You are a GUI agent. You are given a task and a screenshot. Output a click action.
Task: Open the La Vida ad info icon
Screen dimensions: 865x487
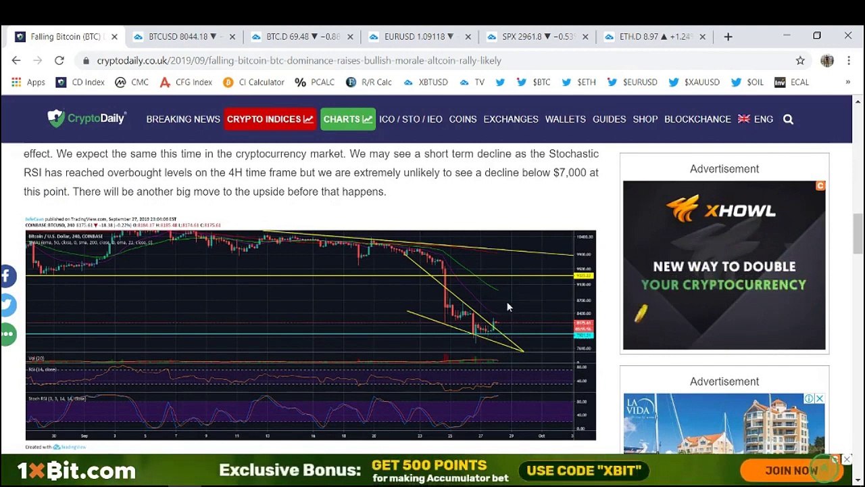(809, 398)
